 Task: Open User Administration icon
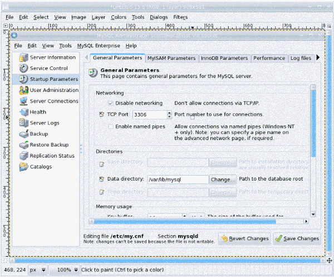click(23, 90)
